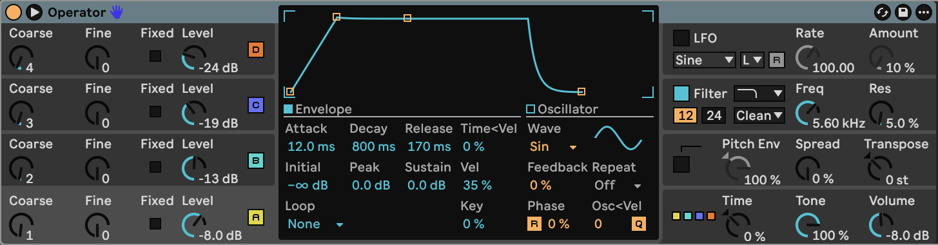Click the Vel 35 % value
The image size is (938, 245).
coord(477,185)
